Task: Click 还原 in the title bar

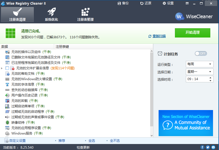Action: [146, 3]
